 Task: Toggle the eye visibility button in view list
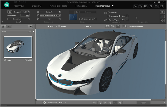coord(30,26)
